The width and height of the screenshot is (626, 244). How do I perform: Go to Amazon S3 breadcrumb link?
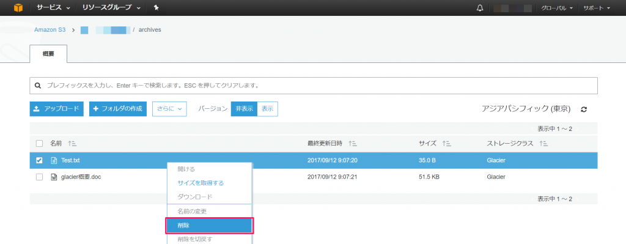tap(50, 29)
